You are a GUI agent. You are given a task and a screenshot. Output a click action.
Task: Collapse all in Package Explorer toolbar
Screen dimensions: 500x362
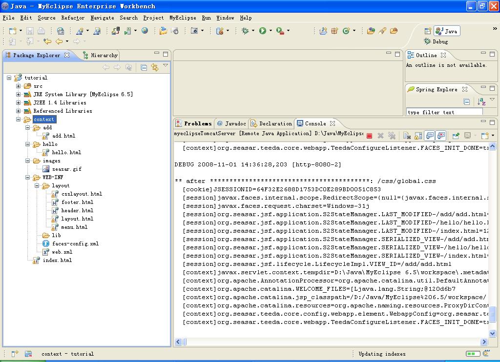(x=144, y=67)
